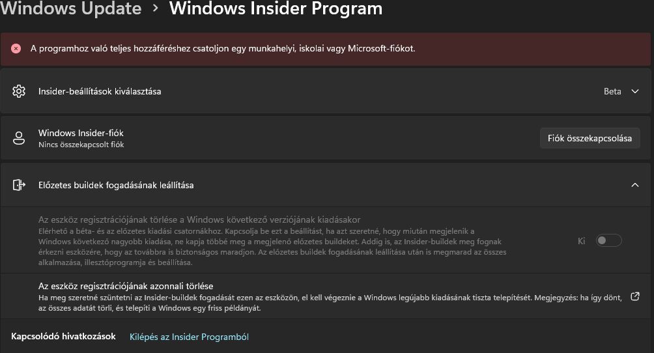Open the external link icon for azonnali törlése
This screenshot has height=353, width=654.
(635, 297)
